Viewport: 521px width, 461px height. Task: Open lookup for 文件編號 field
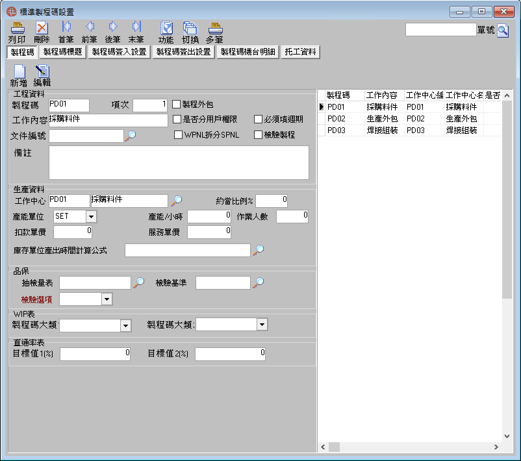point(130,136)
